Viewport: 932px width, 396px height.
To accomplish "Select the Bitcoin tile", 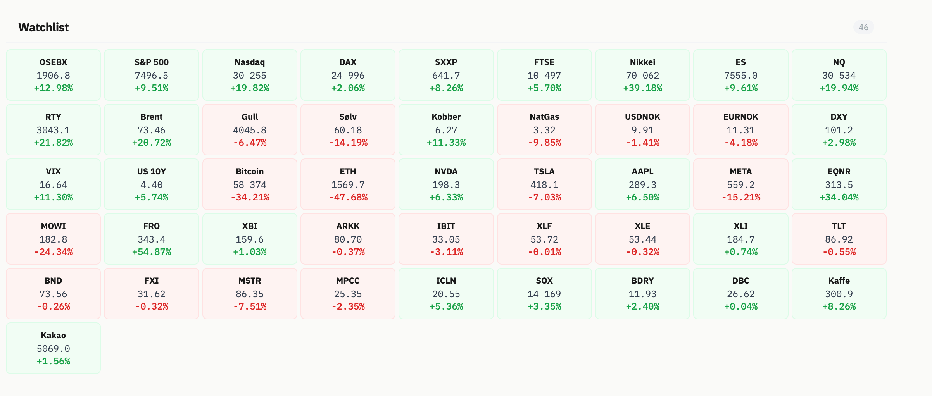I will pyautogui.click(x=250, y=184).
